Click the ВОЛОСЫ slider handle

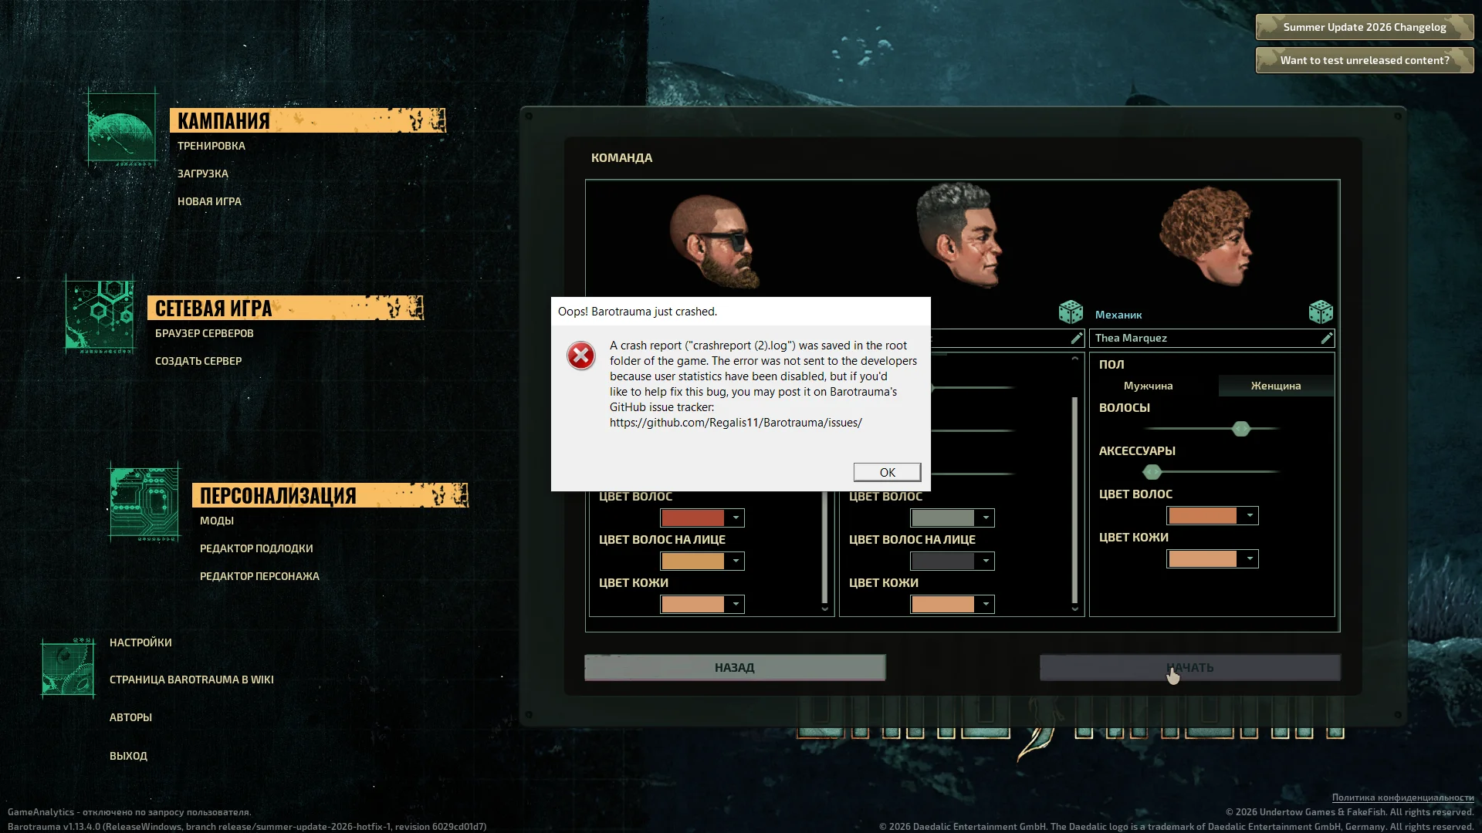click(x=1241, y=429)
